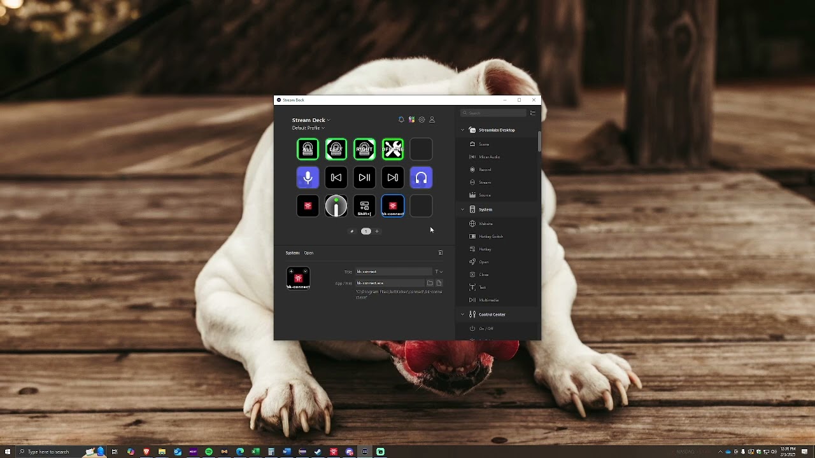
Task: Collapse the System category
Action: click(463, 209)
